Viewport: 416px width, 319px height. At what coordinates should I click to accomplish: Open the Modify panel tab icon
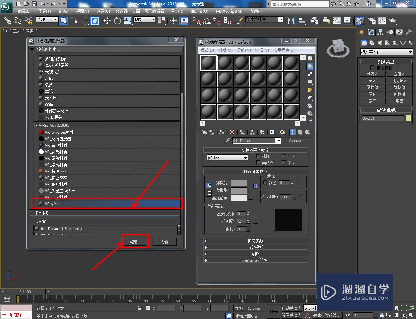pyautogui.click(x=371, y=32)
